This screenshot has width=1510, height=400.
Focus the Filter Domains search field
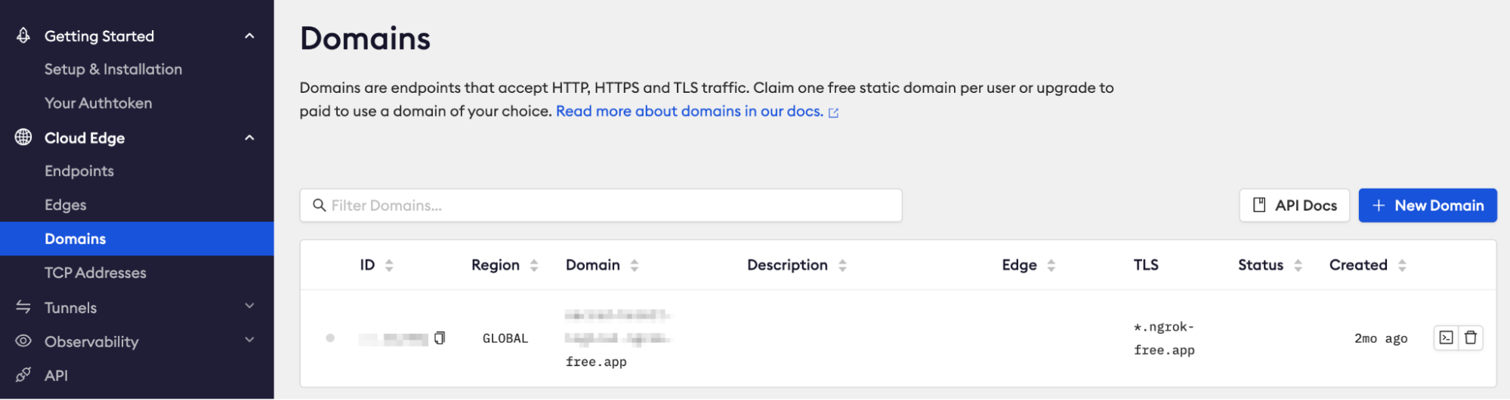pos(601,205)
